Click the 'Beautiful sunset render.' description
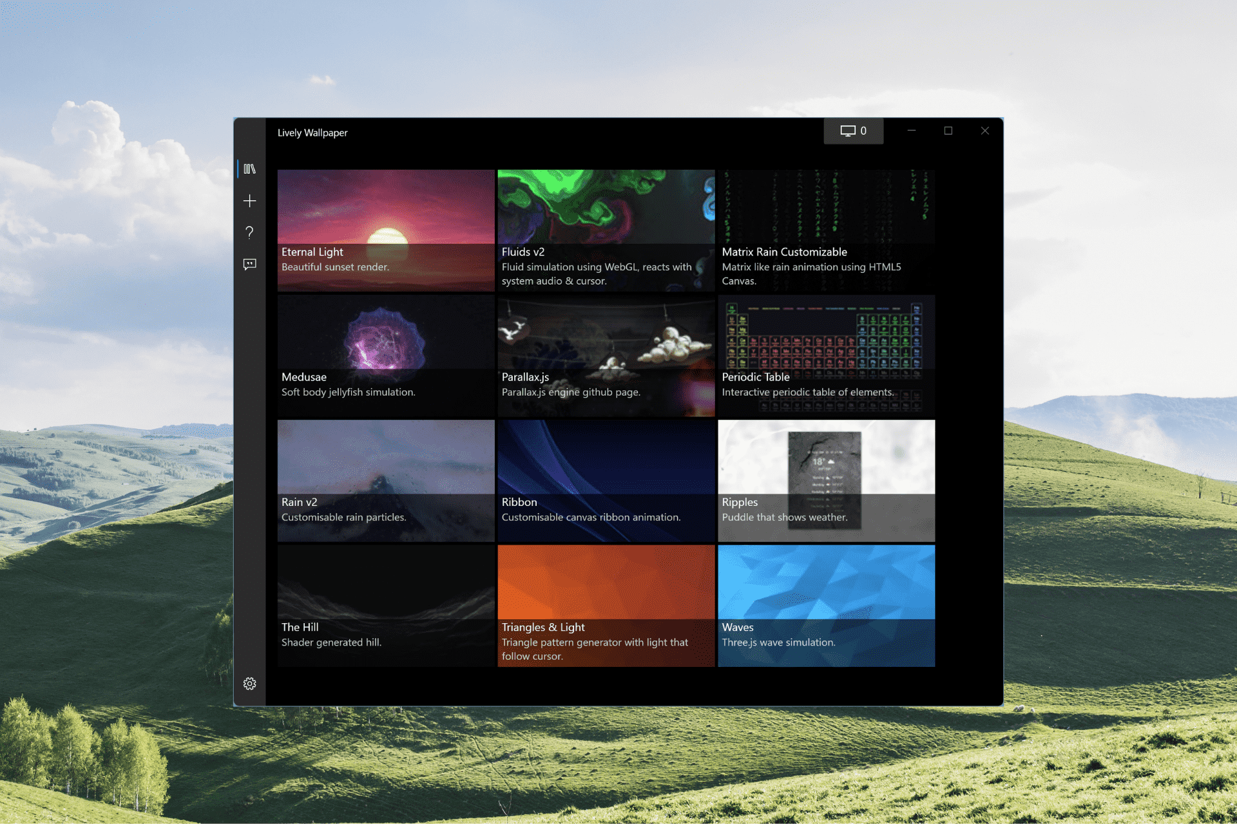The height and width of the screenshot is (824, 1237). click(335, 267)
